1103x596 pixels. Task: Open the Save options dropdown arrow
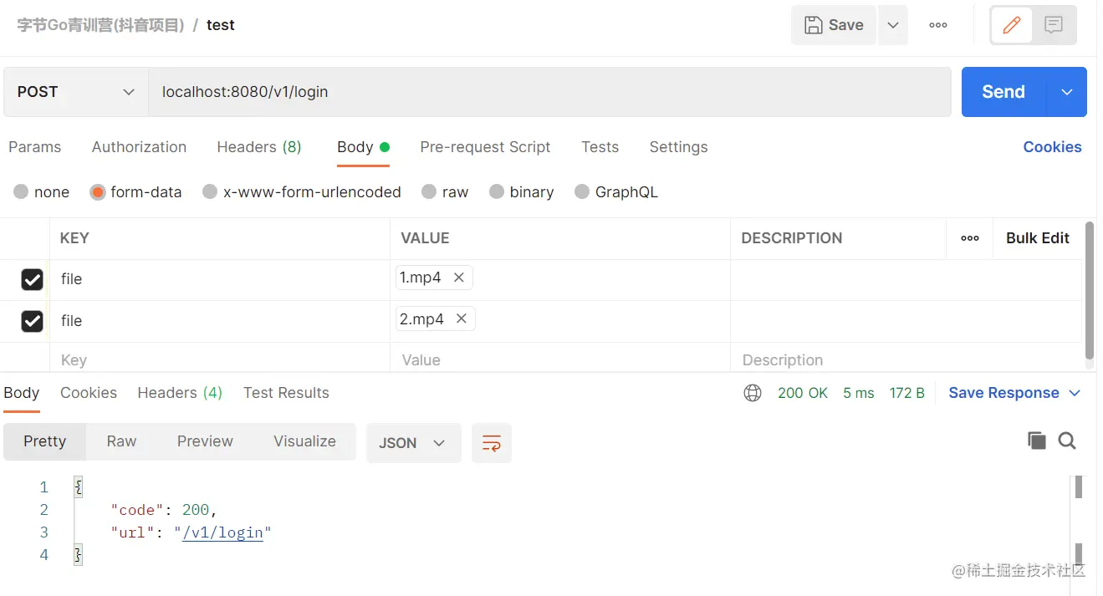(x=893, y=25)
